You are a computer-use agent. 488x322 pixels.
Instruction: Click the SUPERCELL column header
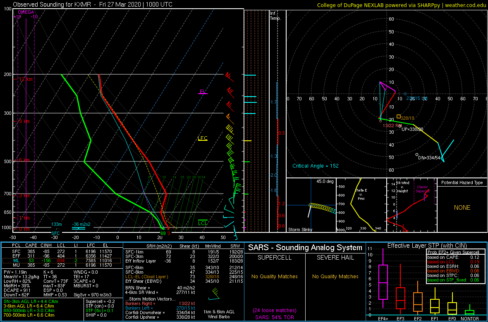(x=275, y=257)
